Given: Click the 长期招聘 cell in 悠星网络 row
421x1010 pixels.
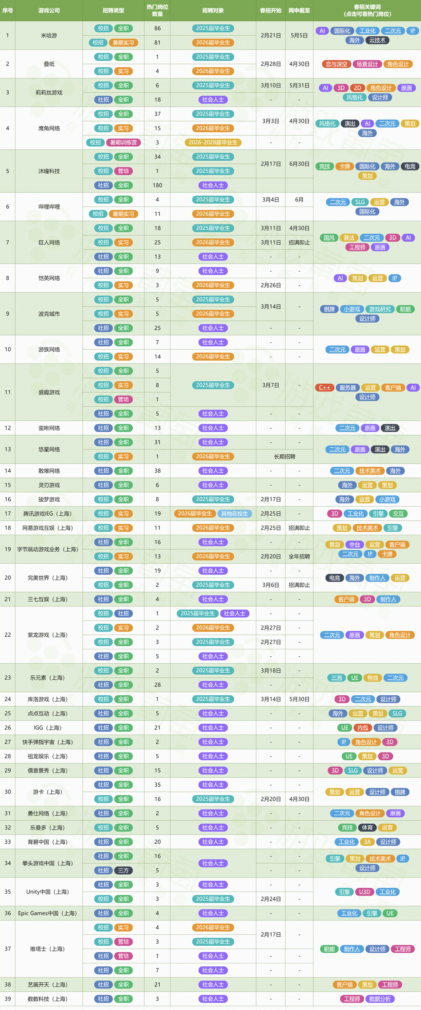Looking at the screenshot, I should (285, 457).
